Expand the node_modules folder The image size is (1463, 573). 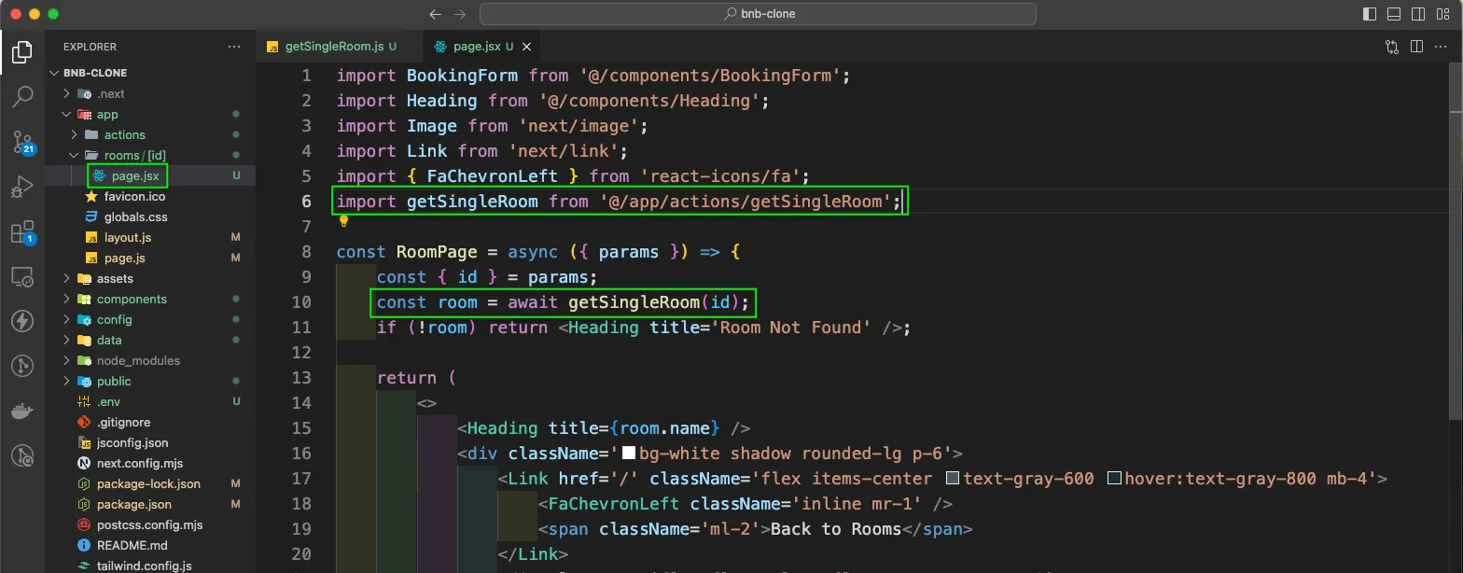point(66,360)
